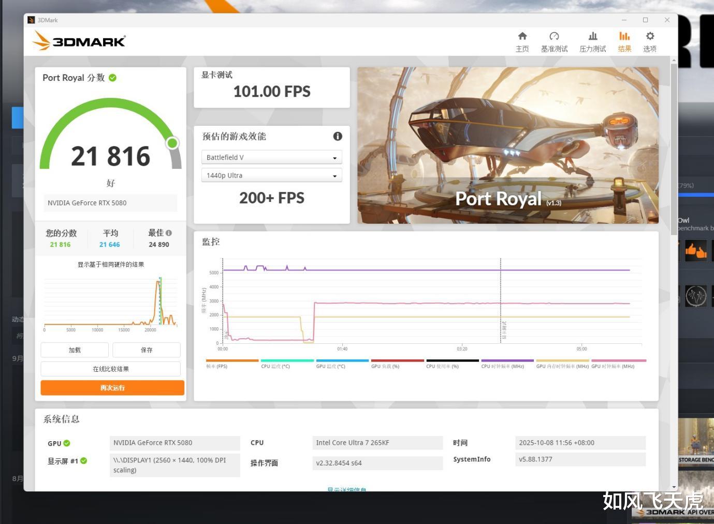Click the green check next to 显示屏 #1
This screenshot has height=524, width=714.
pos(84,461)
